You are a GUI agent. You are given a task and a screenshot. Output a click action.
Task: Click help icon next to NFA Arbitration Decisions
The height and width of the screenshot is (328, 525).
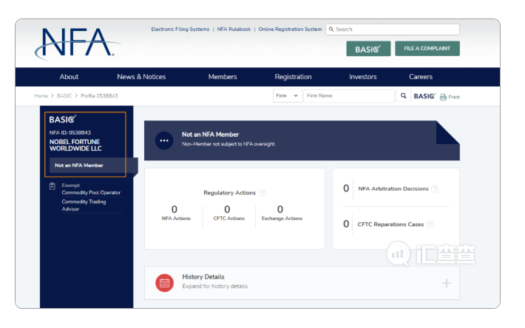coord(435,189)
